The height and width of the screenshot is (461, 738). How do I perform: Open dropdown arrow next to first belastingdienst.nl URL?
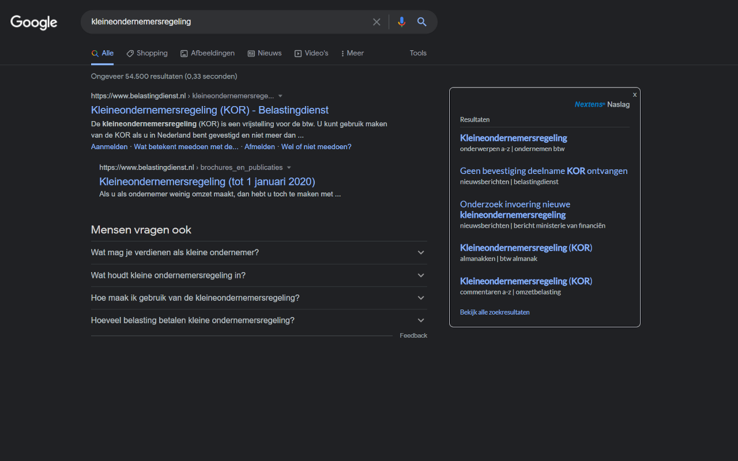pyautogui.click(x=280, y=96)
